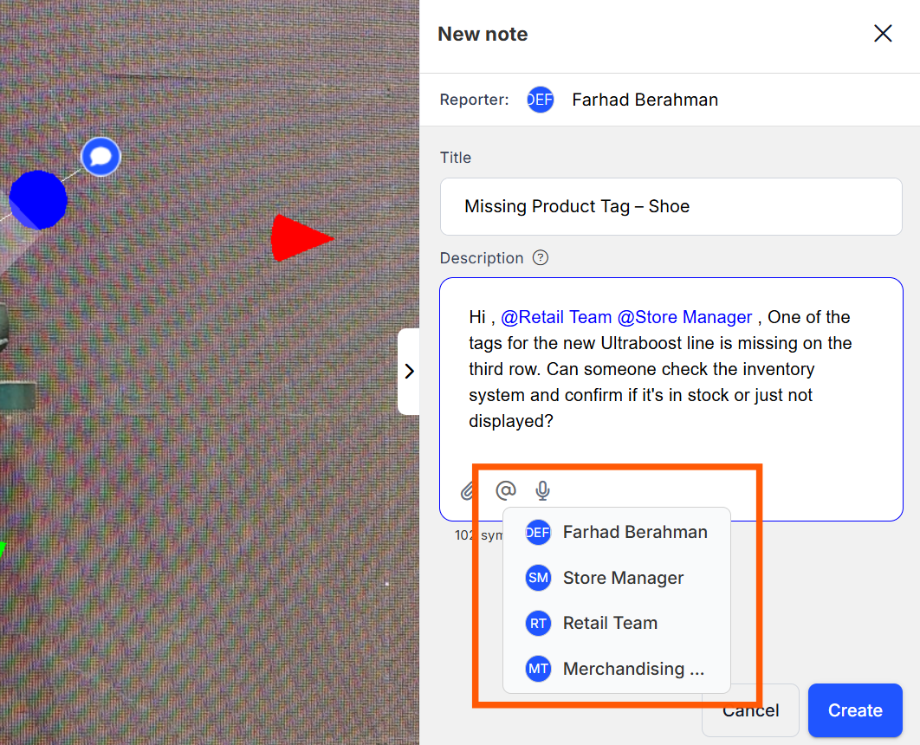Select the blue circle marker

click(38, 200)
